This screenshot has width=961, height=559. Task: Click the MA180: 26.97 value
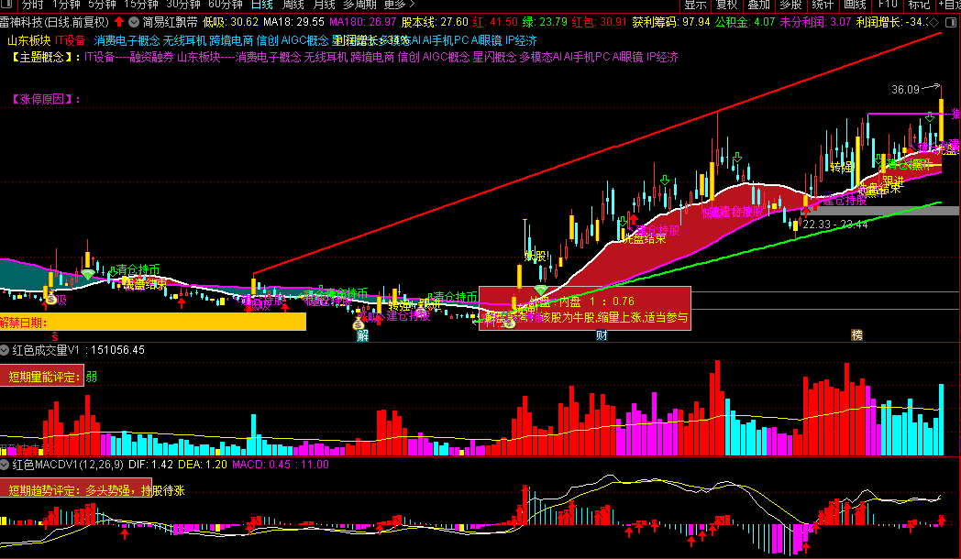[363, 22]
